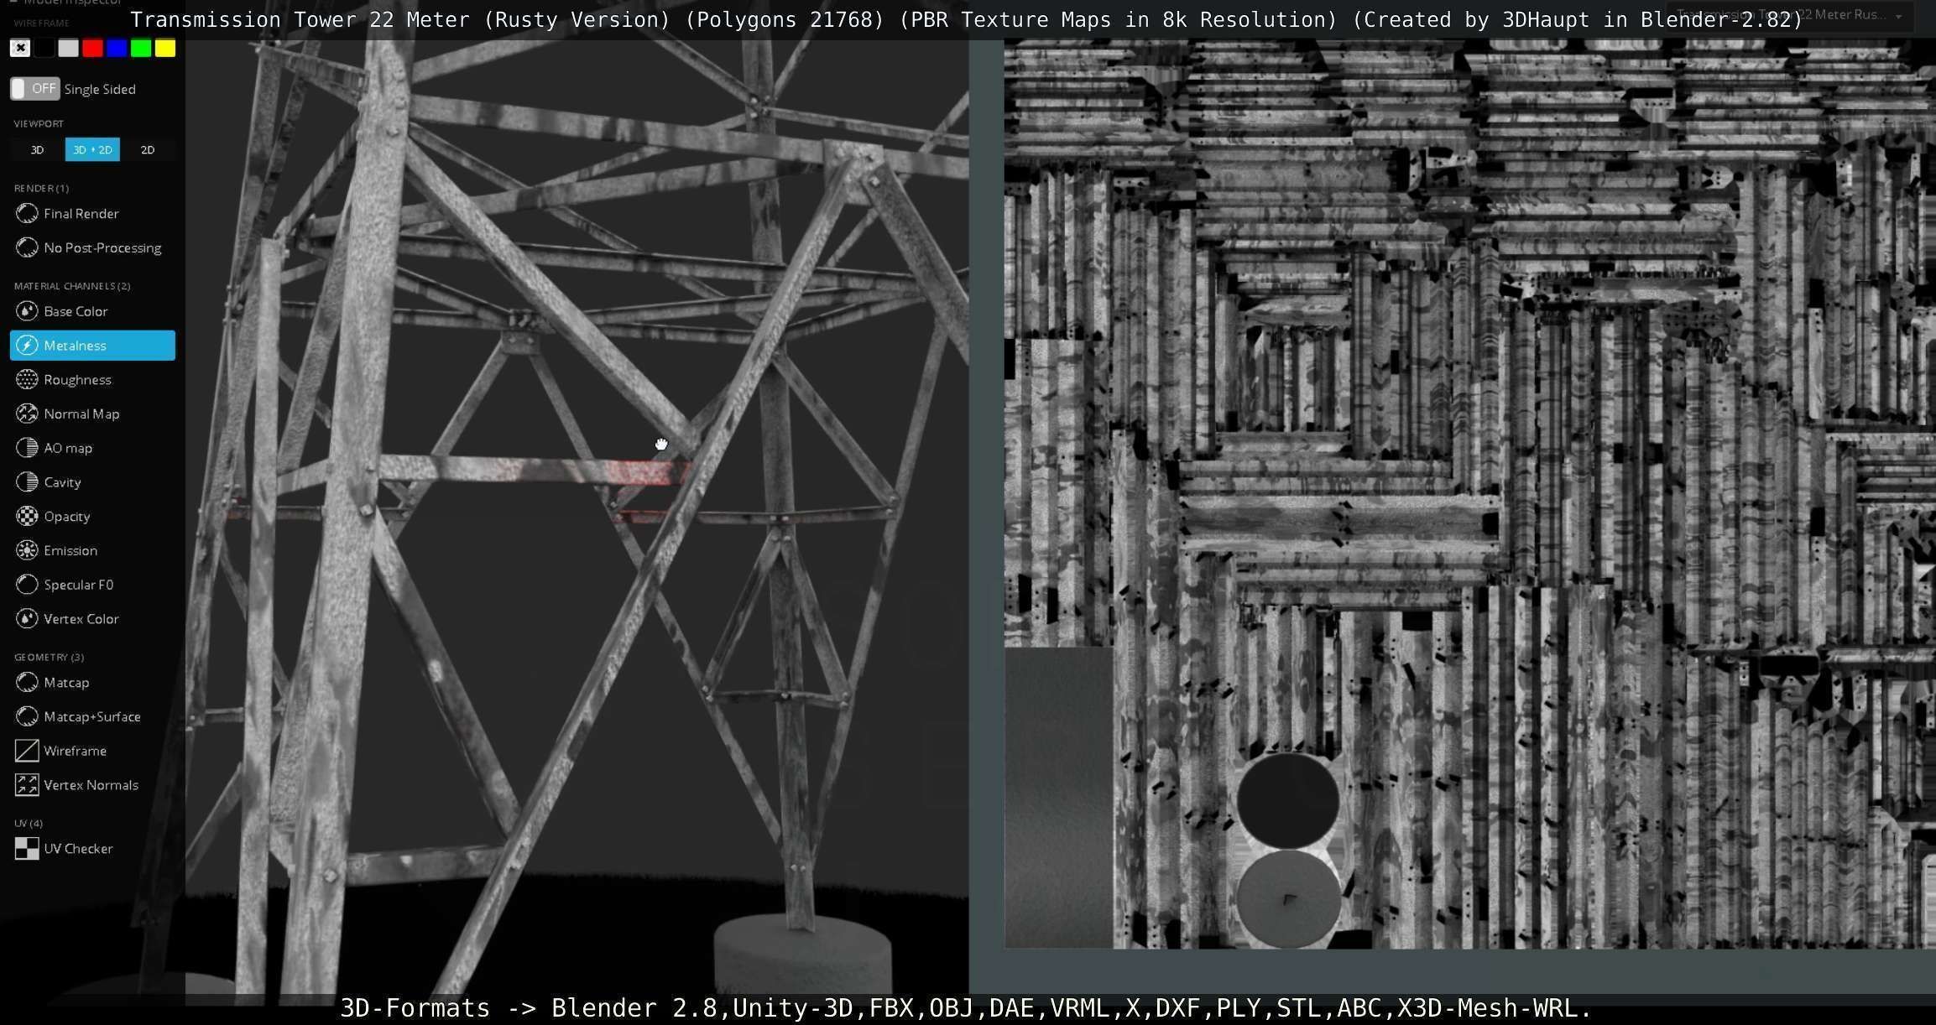This screenshot has height=1025, width=1936.
Task: Pick the yellow wireframe color
Action: [x=165, y=48]
